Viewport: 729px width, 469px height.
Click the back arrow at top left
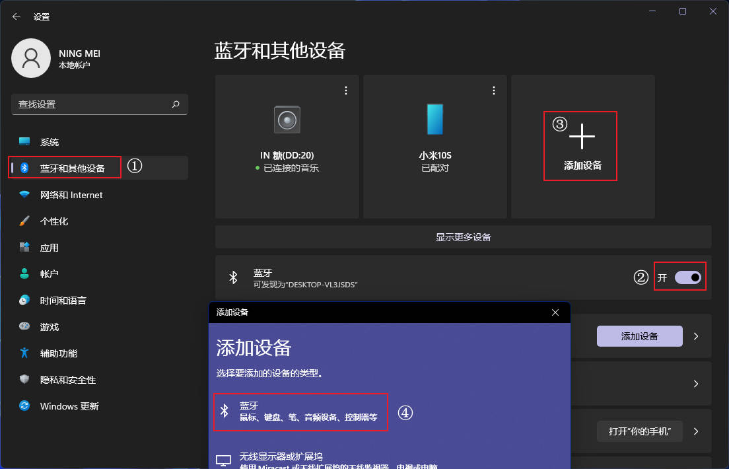click(16, 16)
